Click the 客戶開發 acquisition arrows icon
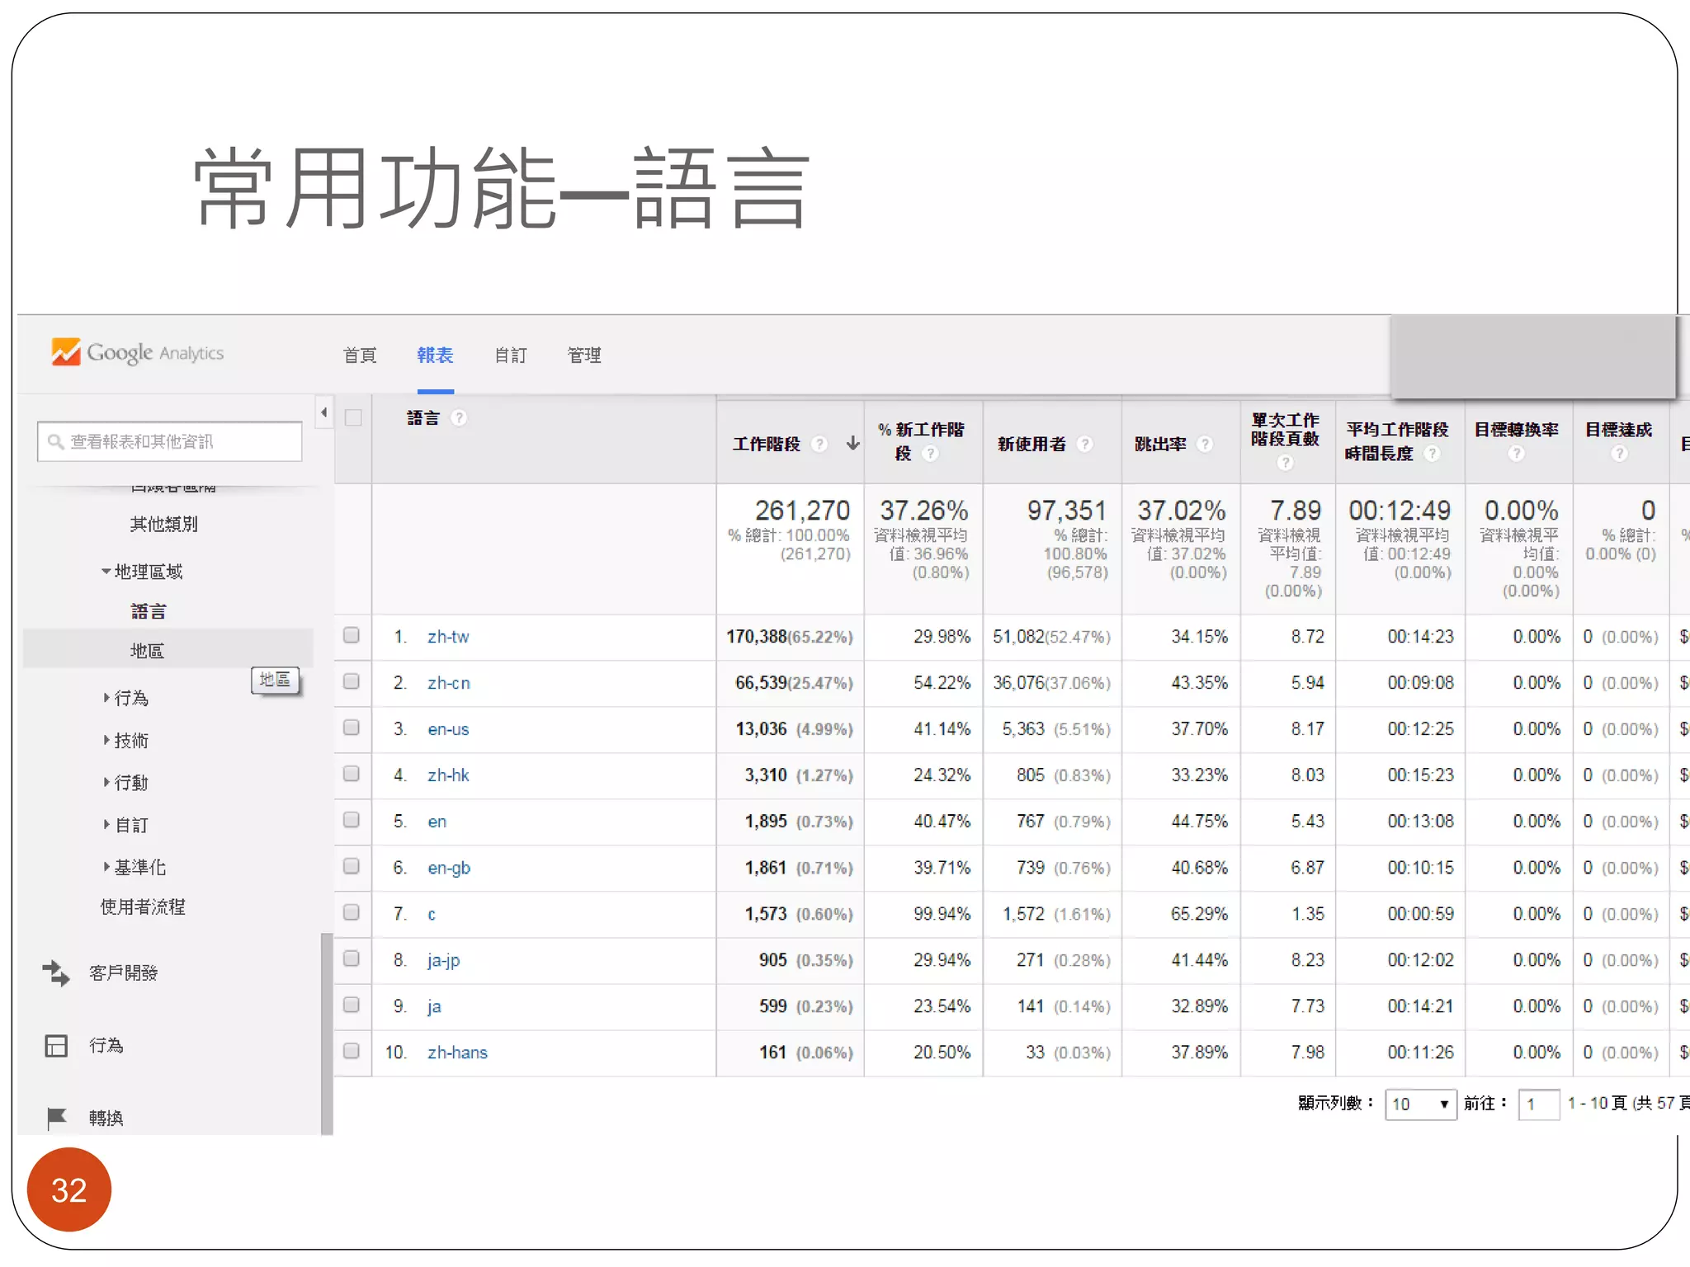 56,973
